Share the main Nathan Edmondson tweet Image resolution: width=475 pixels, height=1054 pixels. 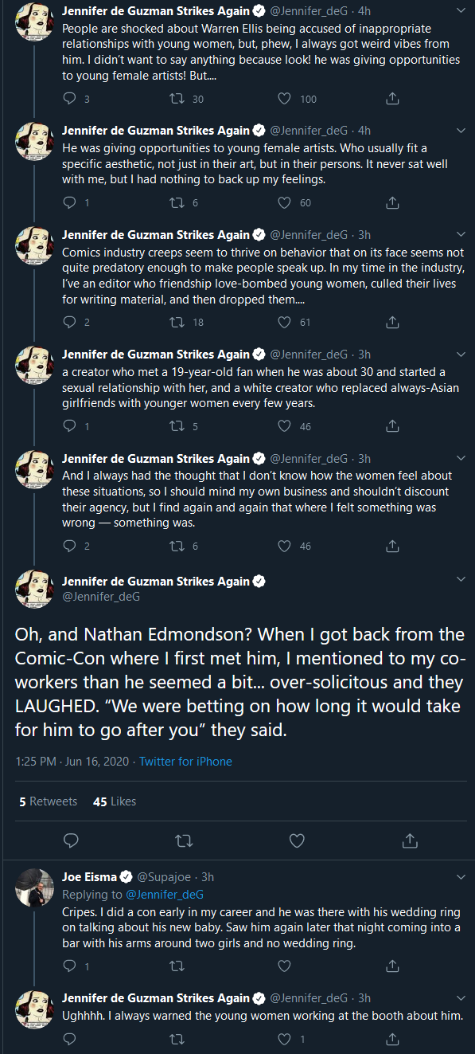(x=410, y=840)
